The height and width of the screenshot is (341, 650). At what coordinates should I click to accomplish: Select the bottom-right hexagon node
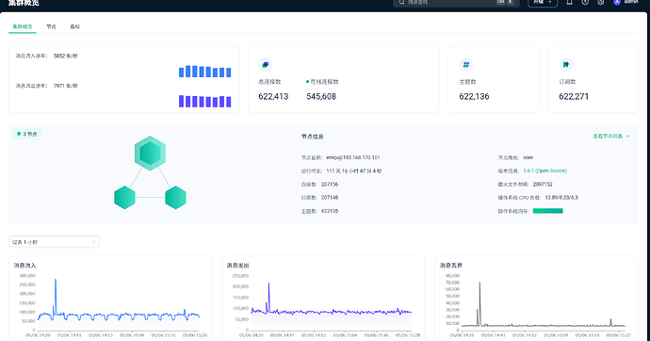(175, 197)
